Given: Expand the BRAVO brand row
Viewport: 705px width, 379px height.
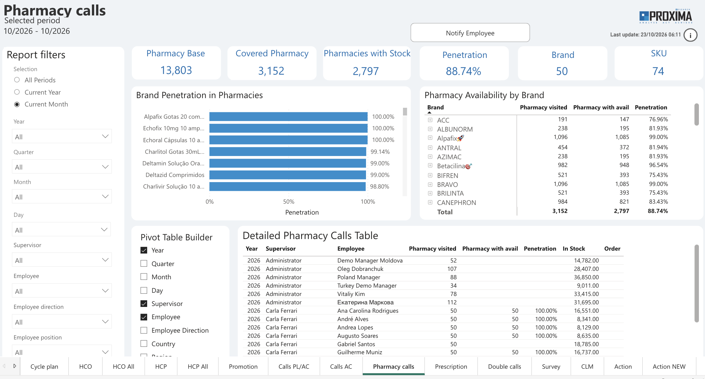Looking at the screenshot, I should [x=430, y=184].
